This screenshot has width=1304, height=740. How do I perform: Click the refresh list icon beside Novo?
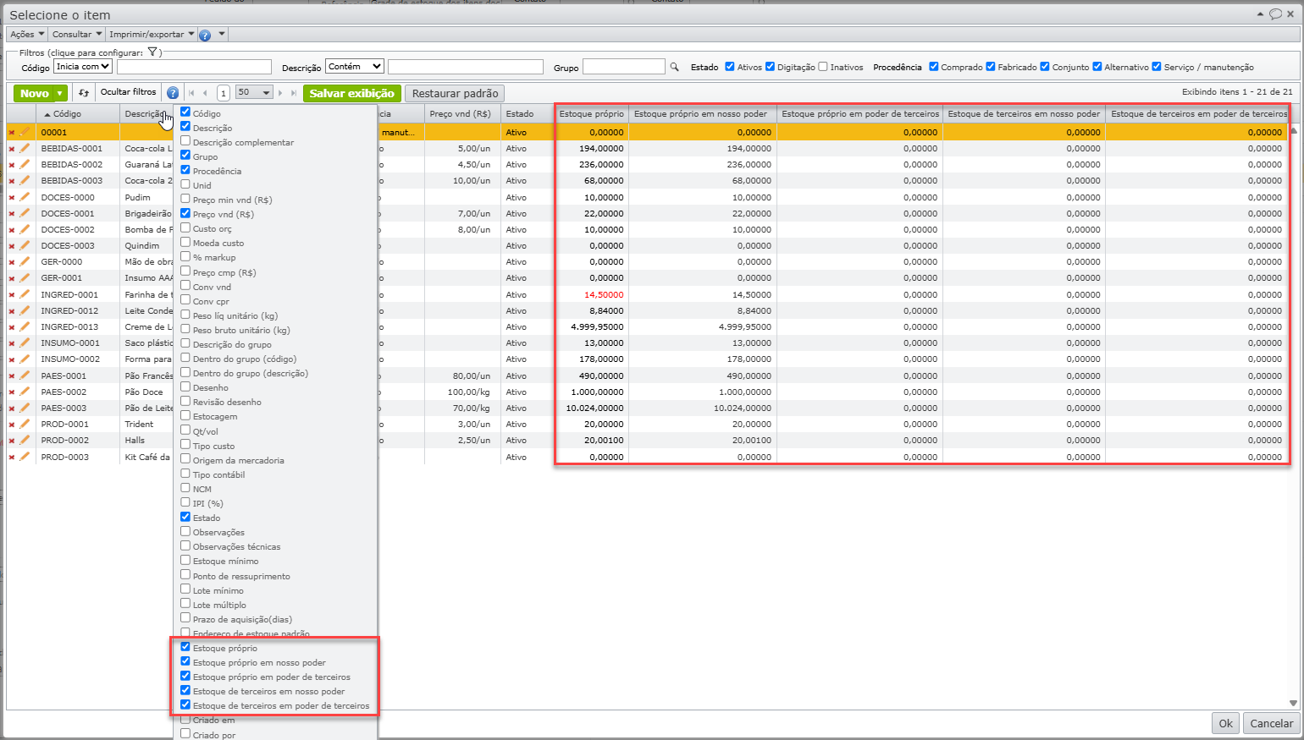[x=84, y=93]
